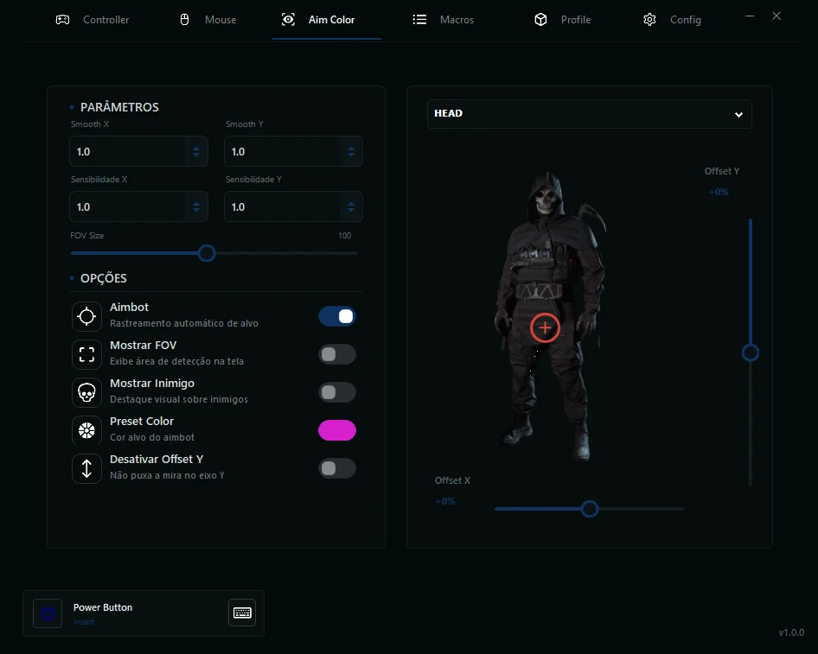Click the Power Button icon
Screen dimensions: 818x654
pyautogui.click(x=48, y=613)
